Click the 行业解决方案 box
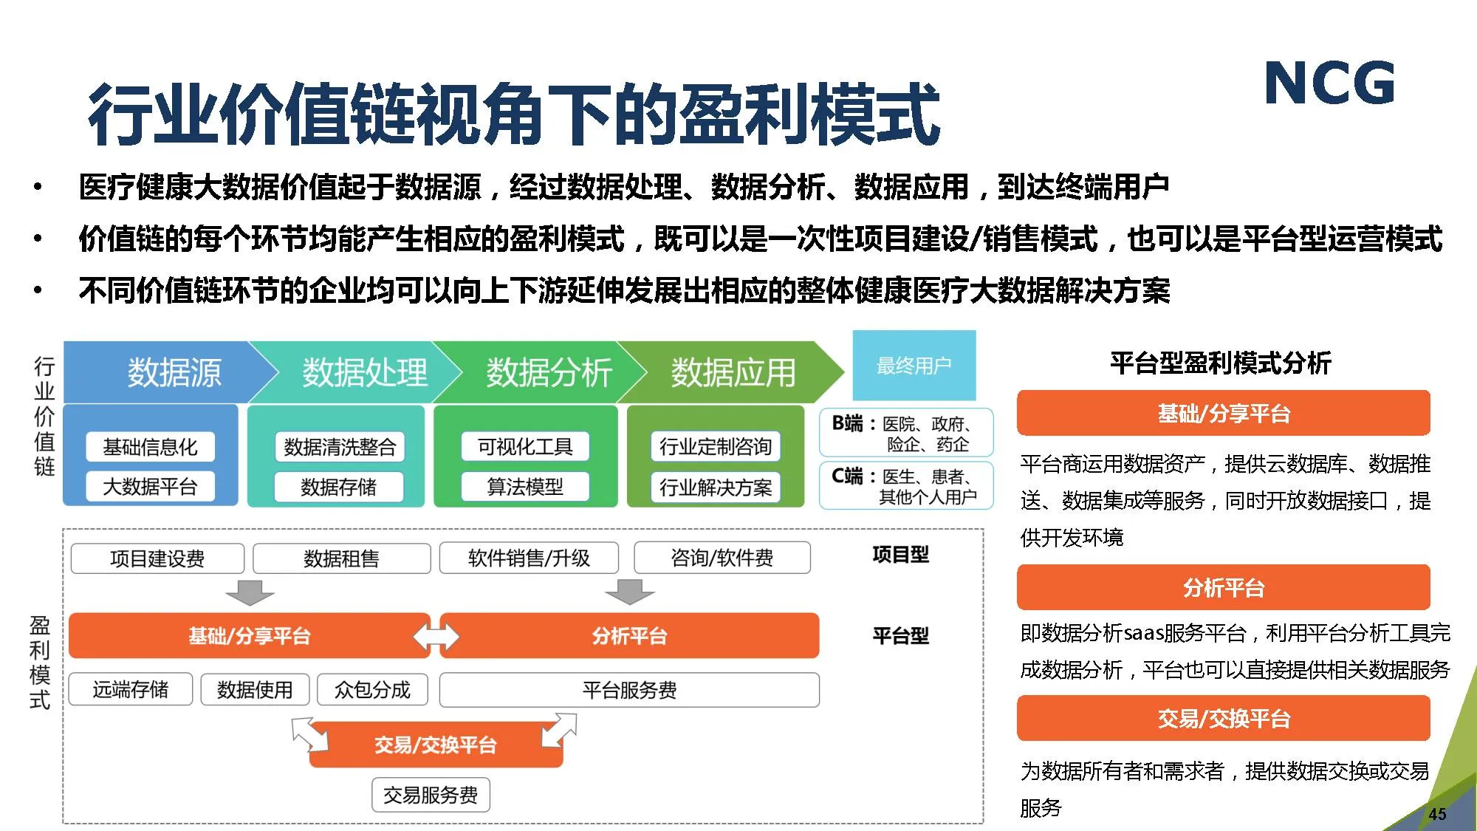This screenshot has width=1477, height=831. point(715,488)
